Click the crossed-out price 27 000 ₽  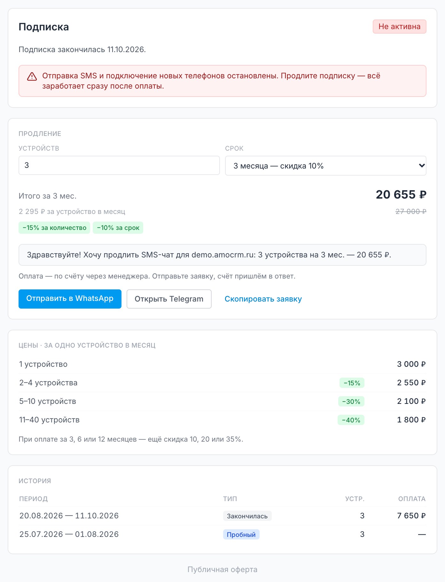pyautogui.click(x=411, y=211)
